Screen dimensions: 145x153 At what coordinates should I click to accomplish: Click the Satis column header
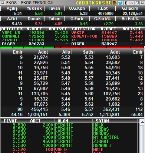point(83,52)
